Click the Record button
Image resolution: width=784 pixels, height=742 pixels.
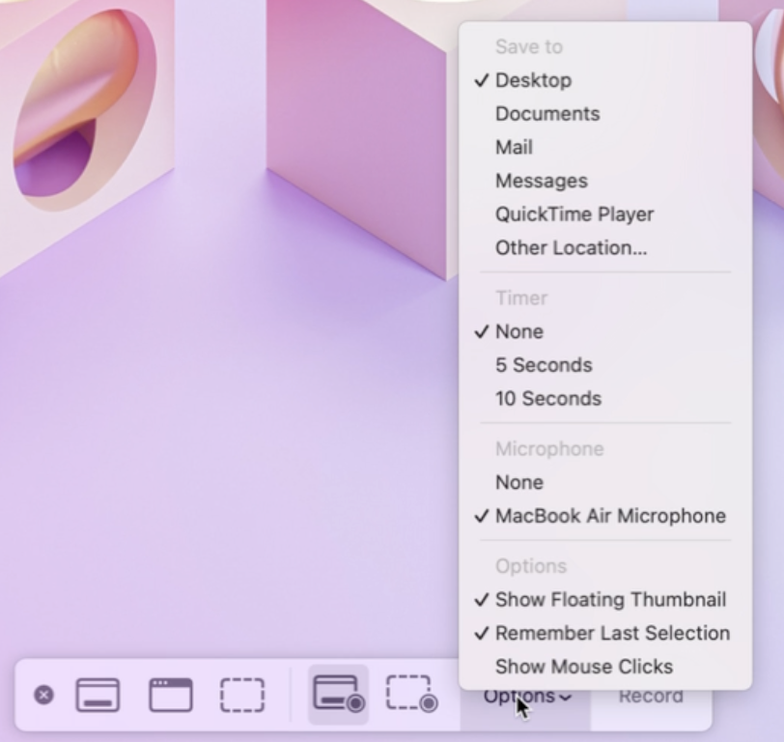pyautogui.click(x=650, y=697)
